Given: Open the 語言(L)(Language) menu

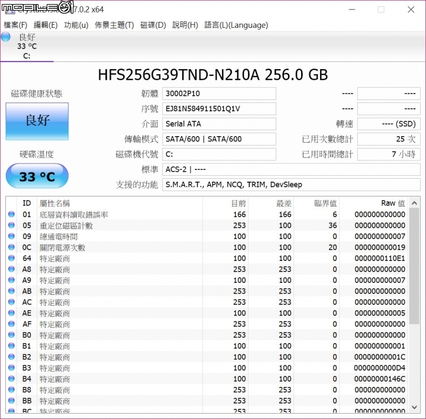Looking at the screenshot, I should (x=236, y=25).
